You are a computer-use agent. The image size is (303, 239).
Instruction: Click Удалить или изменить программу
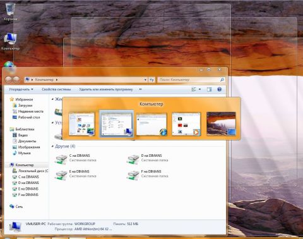point(106,89)
